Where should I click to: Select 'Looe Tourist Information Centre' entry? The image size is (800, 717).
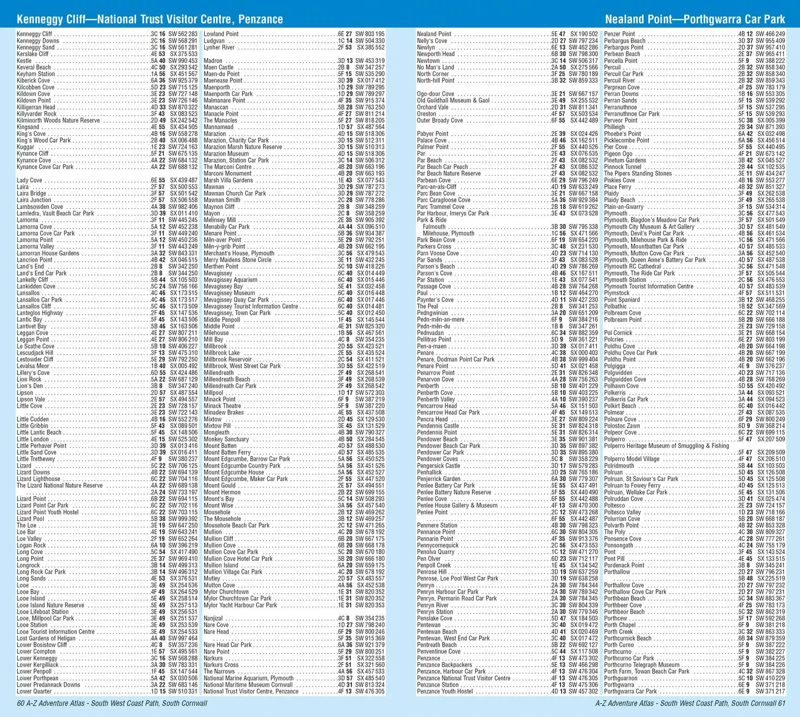107,632
